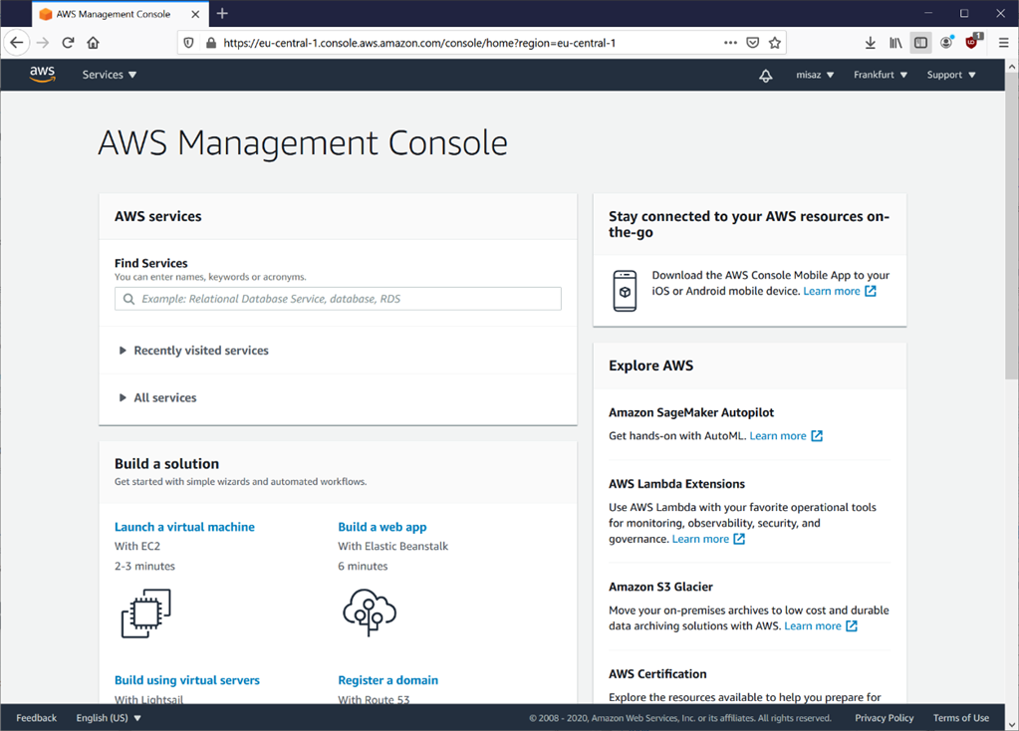Go to the Firefox home page icon
Image resolution: width=1019 pixels, height=731 pixels.
93,43
